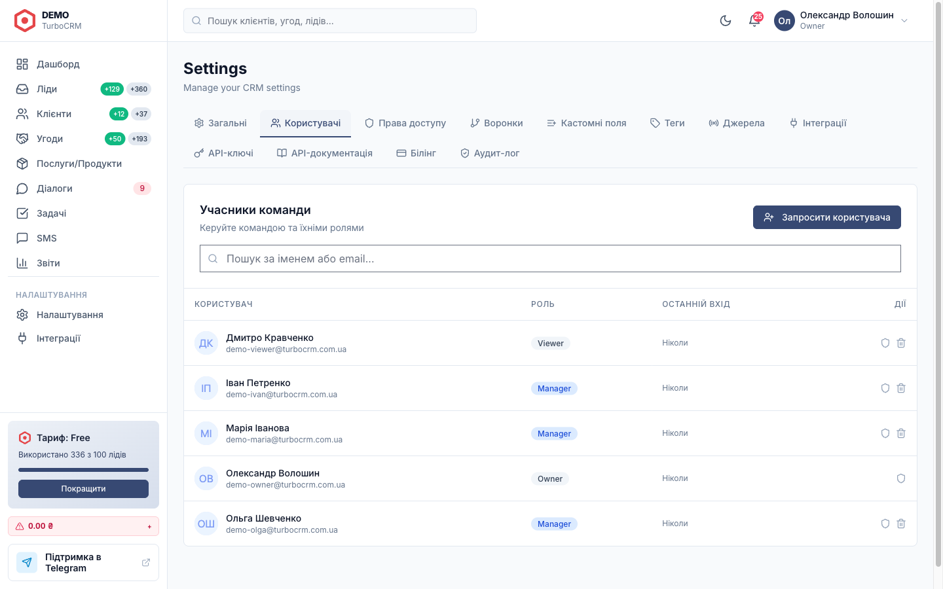The image size is (943, 589).
Task: Open Джерела tab
Action: (x=737, y=123)
